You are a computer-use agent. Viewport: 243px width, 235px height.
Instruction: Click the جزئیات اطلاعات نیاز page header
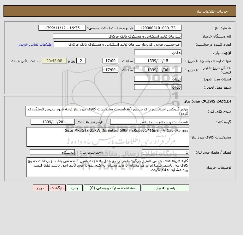point(212,11)
